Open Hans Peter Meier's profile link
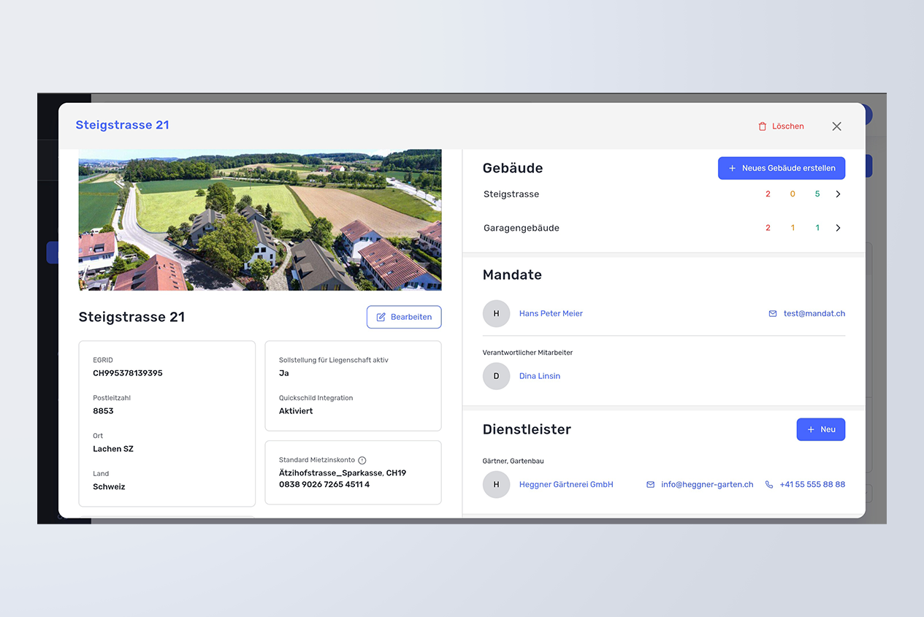Viewport: 924px width, 617px height. (551, 313)
